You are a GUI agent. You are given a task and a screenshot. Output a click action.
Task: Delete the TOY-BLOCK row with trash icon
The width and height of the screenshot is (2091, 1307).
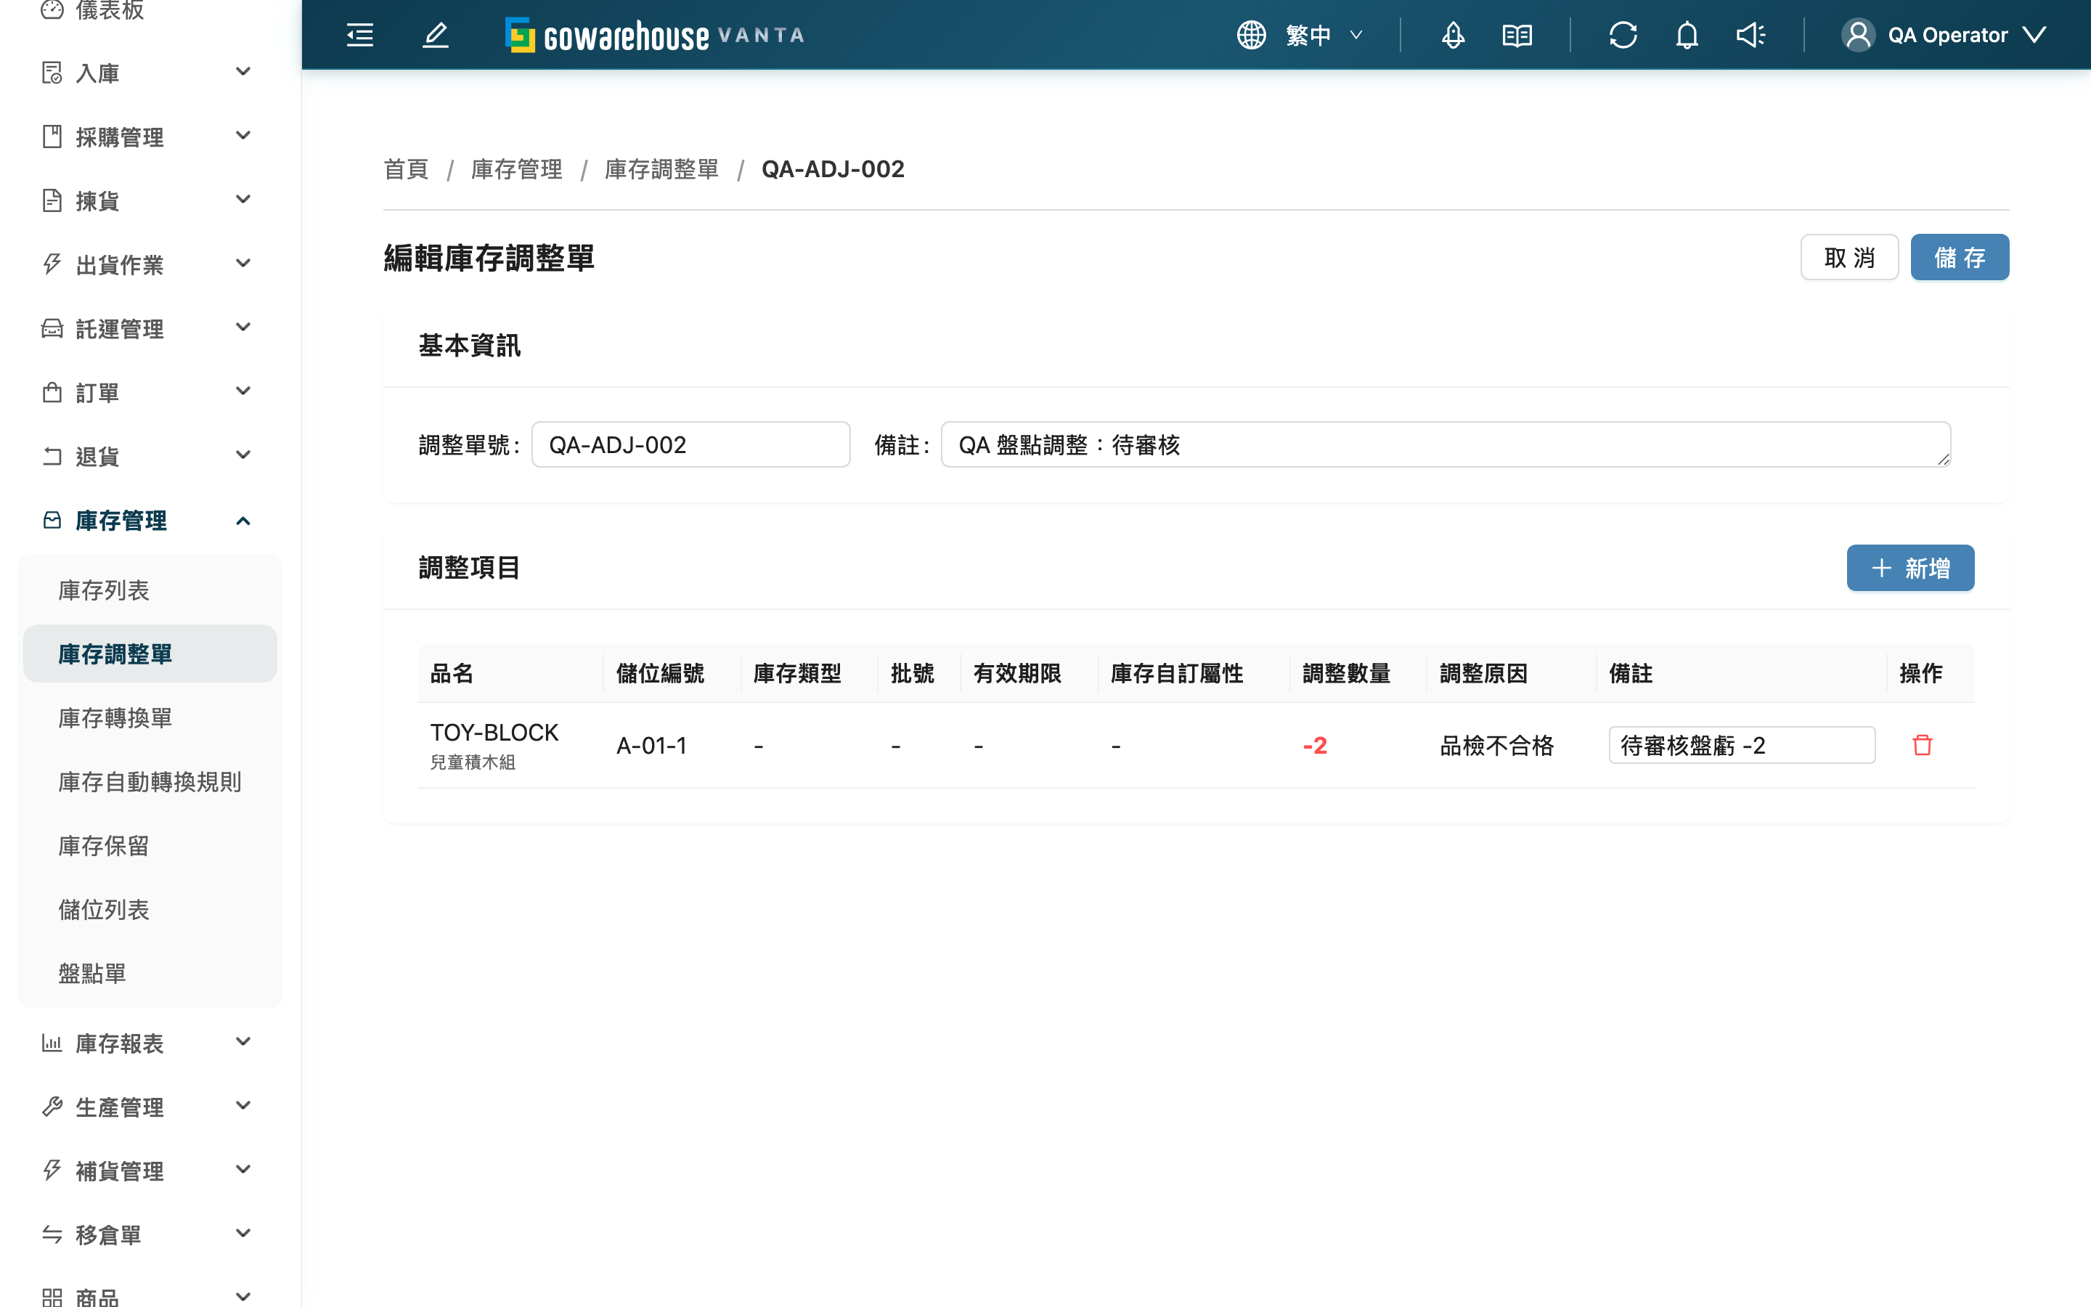[x=1922, y=745]
